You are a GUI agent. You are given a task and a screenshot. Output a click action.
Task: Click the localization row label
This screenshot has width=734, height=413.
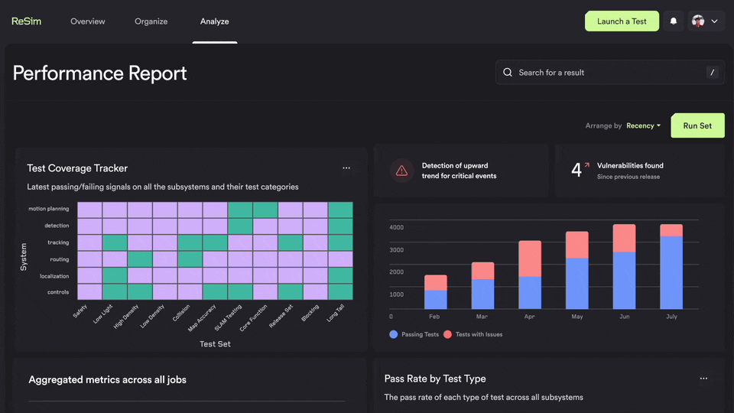coord(54,276)
